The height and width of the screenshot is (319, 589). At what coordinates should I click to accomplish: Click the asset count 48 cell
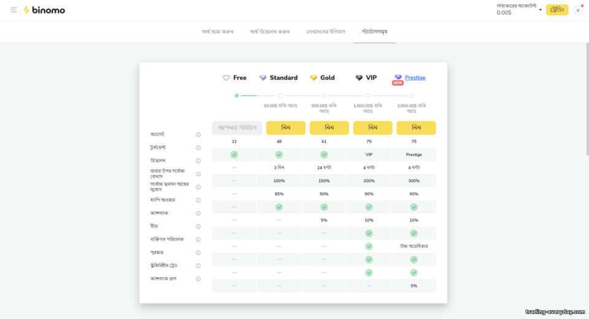coord(279,142)
